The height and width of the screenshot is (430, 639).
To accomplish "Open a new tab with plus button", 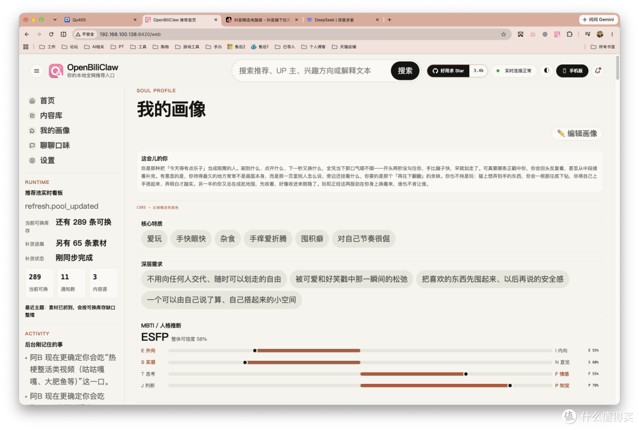I will point(389,20).
